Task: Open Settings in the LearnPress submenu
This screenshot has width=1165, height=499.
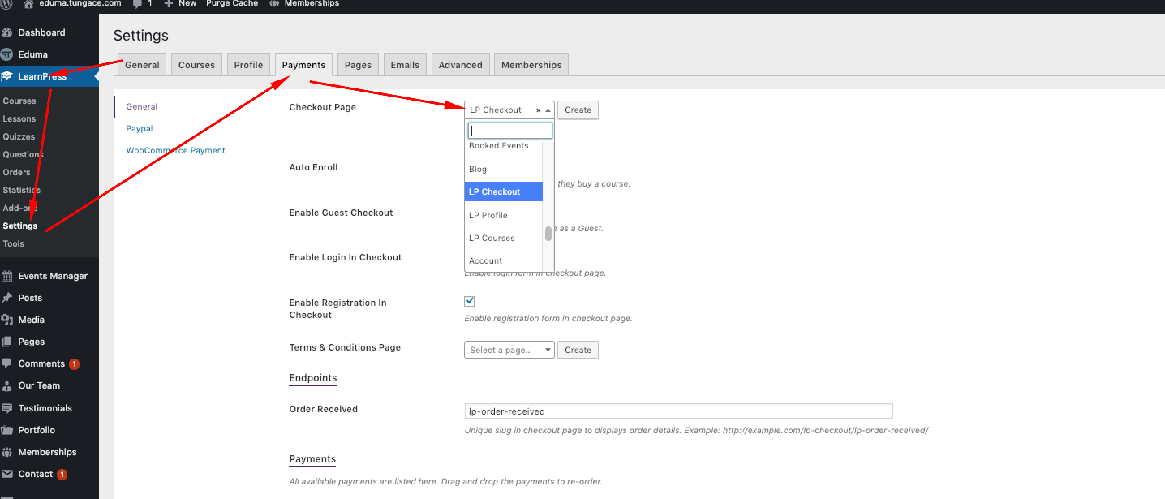Action: (x=20, y=226)
